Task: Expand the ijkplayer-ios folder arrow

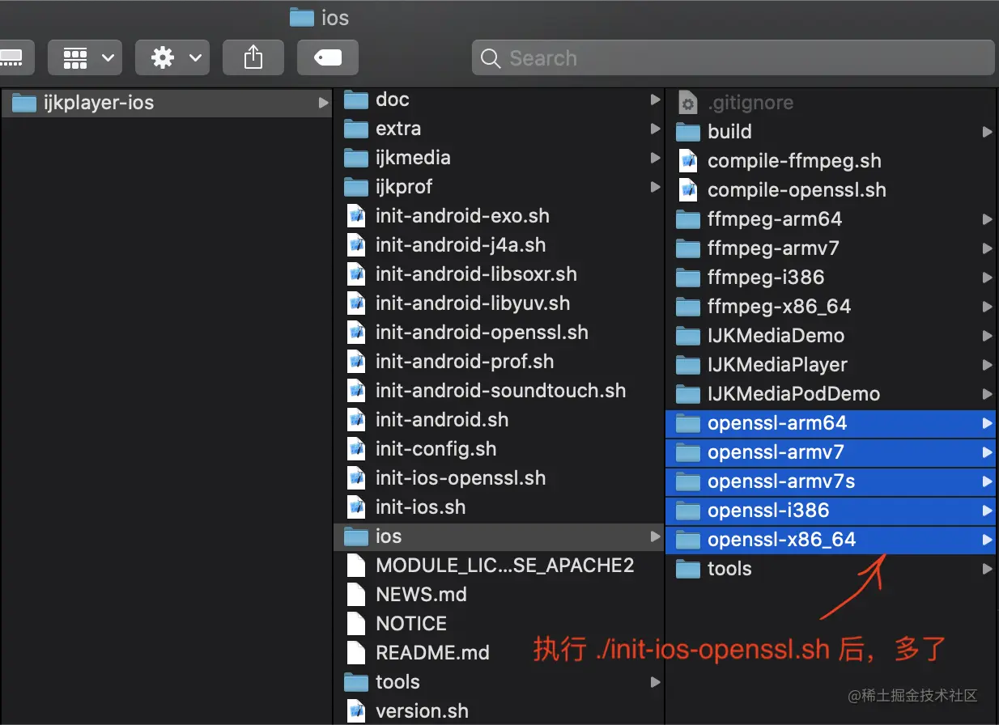Action: (323, 103)
